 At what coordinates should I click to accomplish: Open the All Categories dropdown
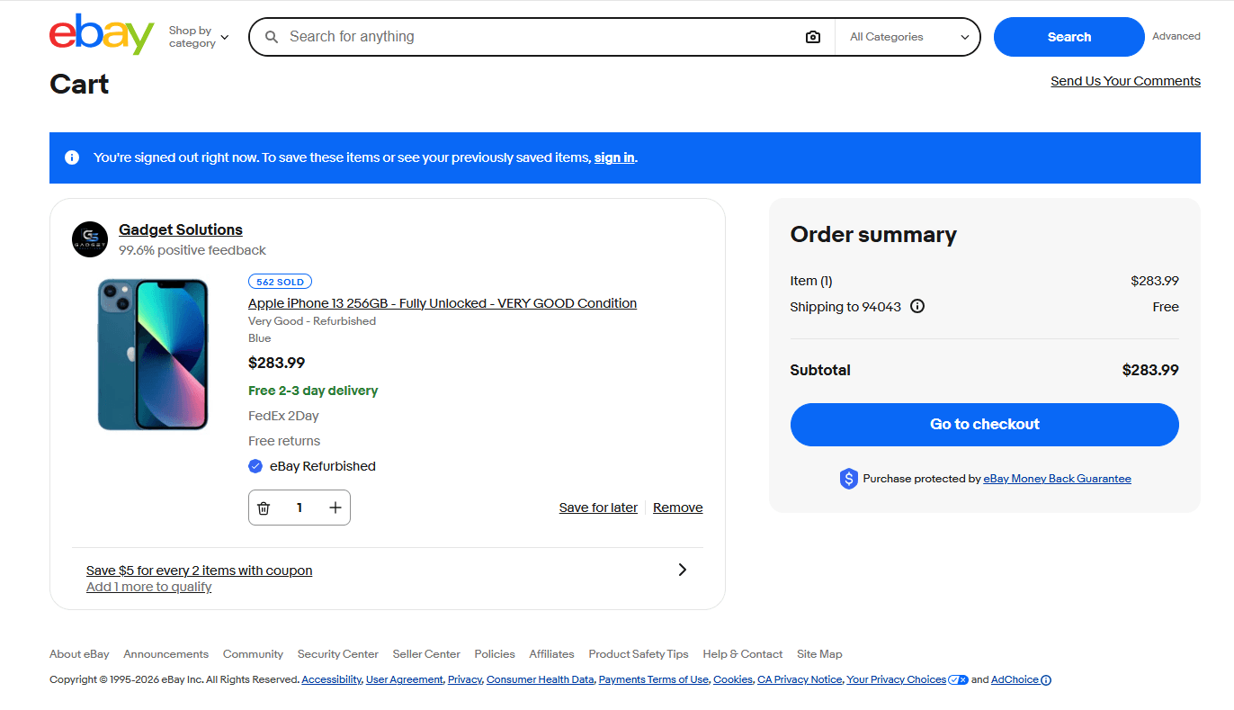908,37
